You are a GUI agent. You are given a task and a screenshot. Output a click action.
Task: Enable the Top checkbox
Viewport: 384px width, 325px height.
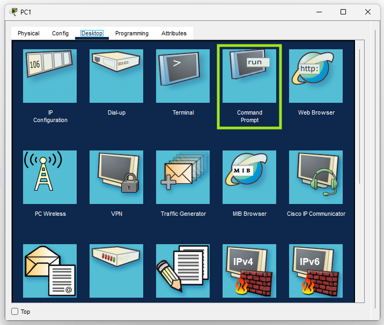click(14, 311)
